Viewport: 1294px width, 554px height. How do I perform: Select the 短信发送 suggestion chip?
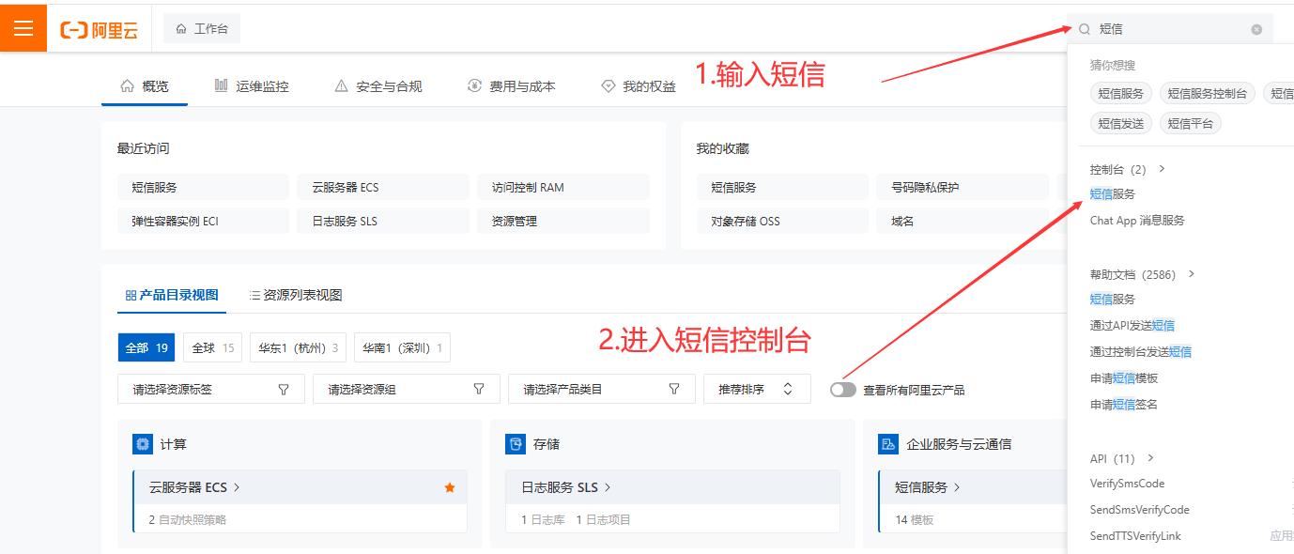[x=1121, y=123]
